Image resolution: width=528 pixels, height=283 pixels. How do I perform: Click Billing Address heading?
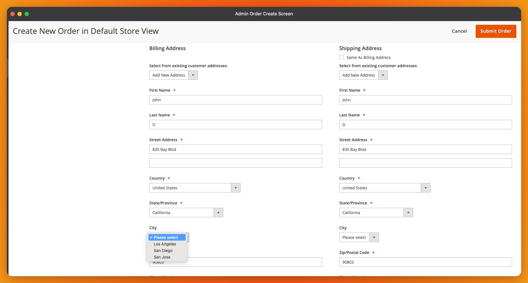pos(167,48)
